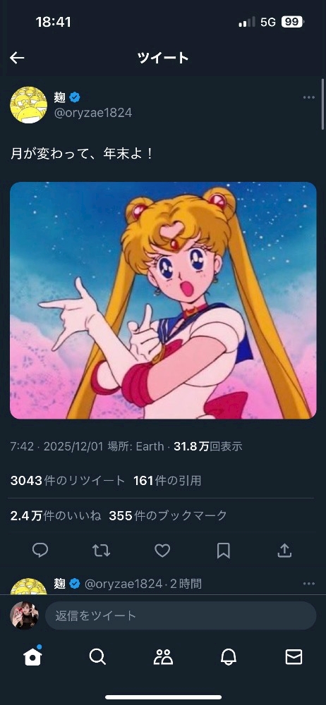Open the three-dot menu on the main tweet
The height and width of the screenshot is (705, 326).
(309, 97)
